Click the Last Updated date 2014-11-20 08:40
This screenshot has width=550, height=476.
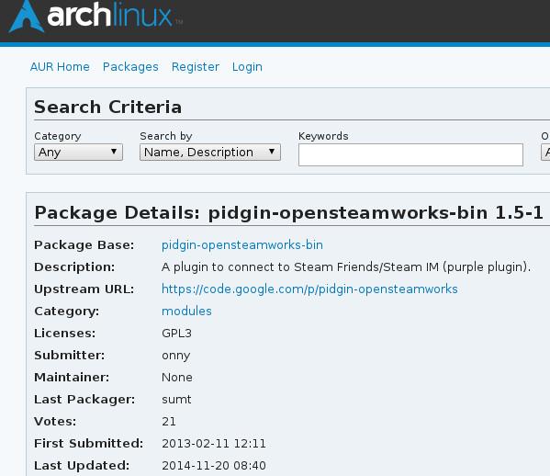pyautogui.click(x=214, y=466)
